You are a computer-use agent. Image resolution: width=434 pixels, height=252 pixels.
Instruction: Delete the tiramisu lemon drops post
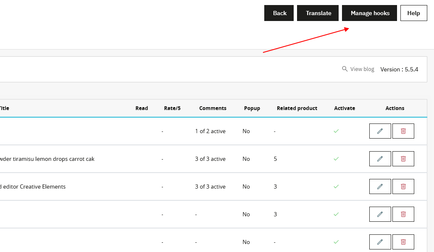(403, 159)
